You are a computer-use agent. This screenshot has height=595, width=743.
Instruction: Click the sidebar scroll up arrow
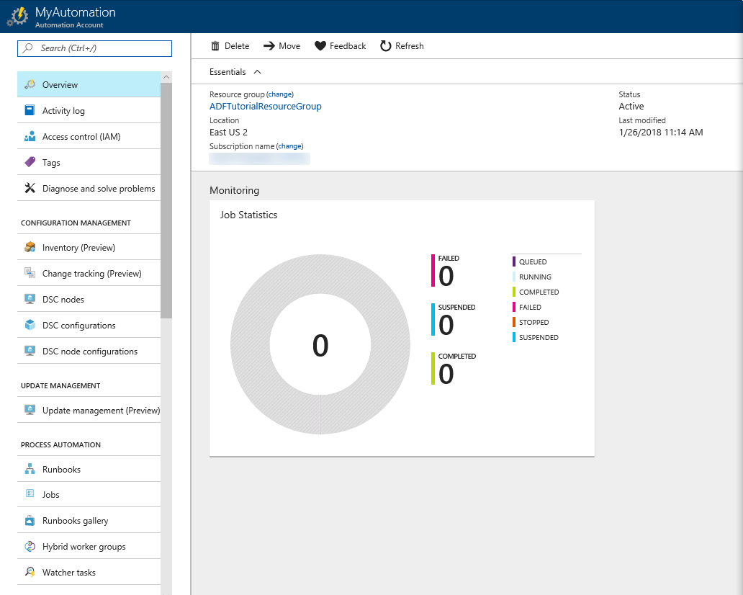point(166,77)
